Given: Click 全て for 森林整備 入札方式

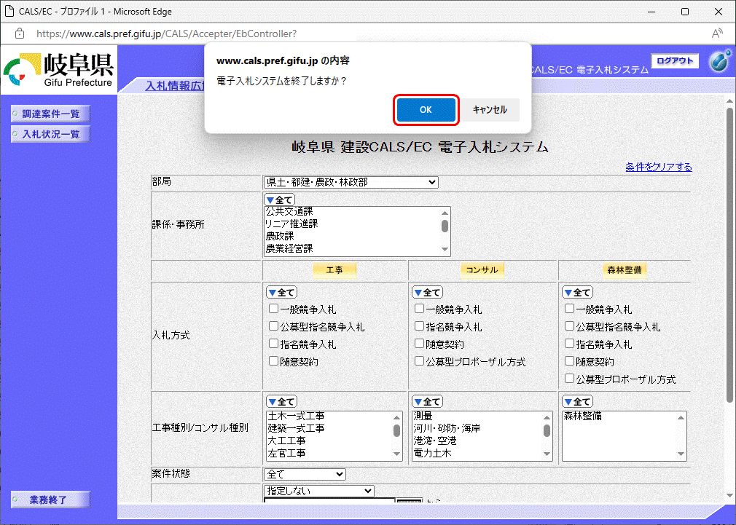Looking at the screenshot, I should tap(578, 292).
